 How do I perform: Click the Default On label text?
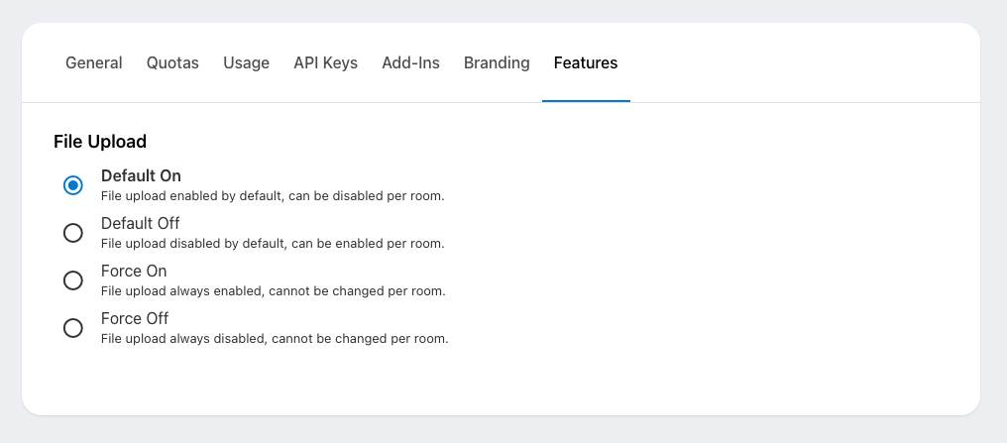coord(141,175)
